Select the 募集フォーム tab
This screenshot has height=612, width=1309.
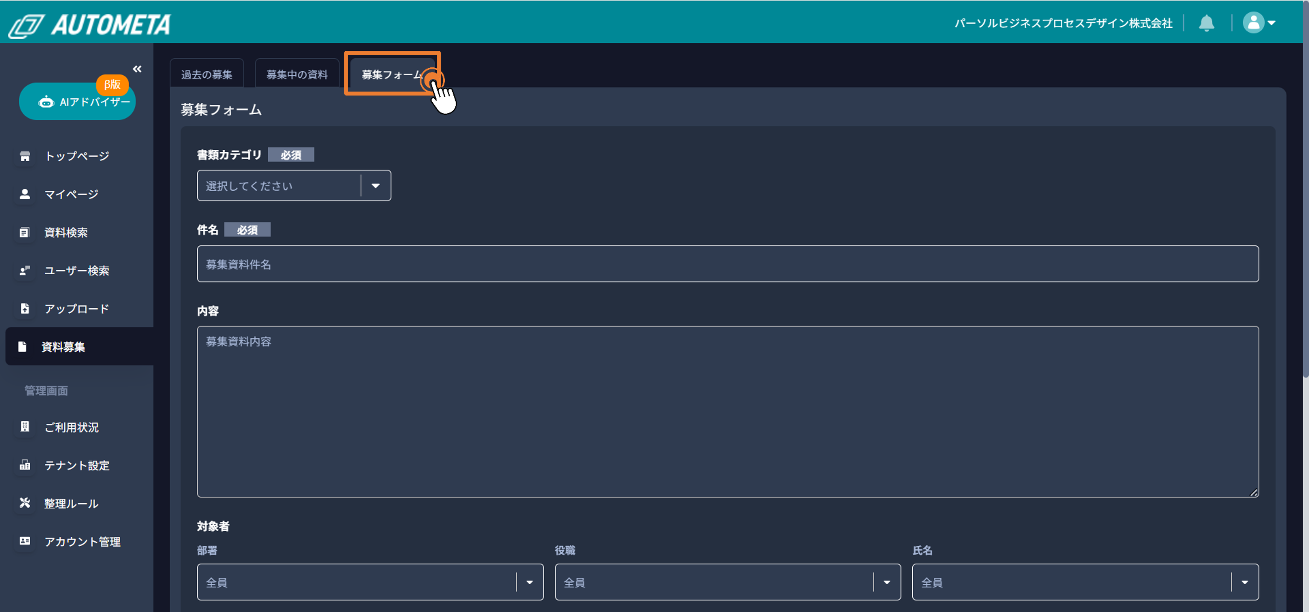tap(392, 74)
